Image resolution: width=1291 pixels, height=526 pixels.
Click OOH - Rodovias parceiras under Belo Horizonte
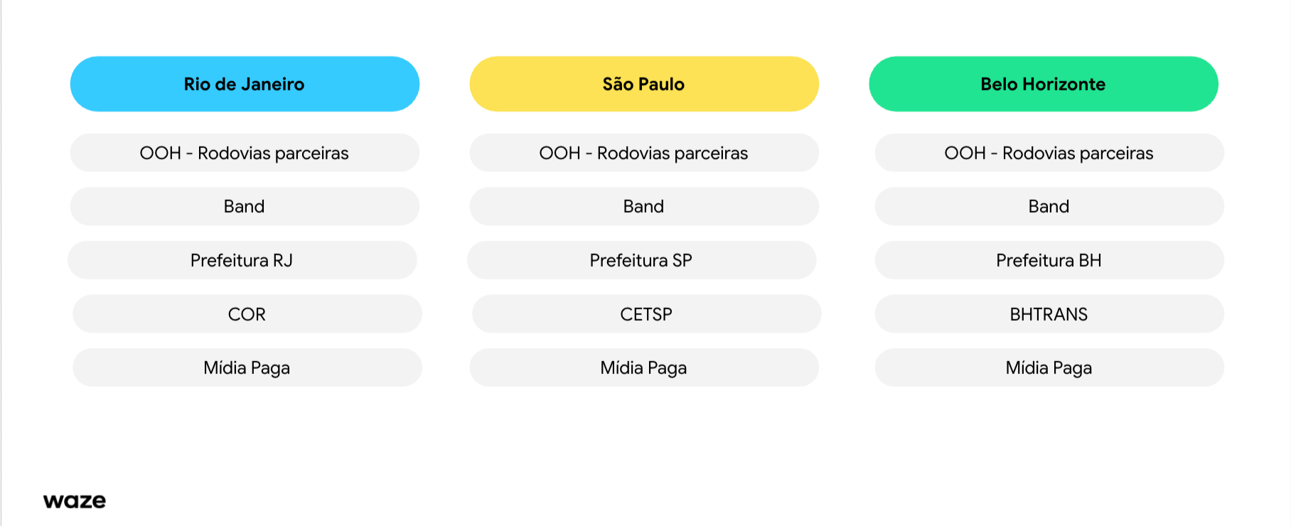(x=1049, y=153)
